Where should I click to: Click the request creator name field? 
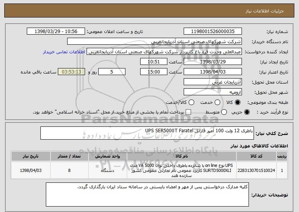pos(164,52)
